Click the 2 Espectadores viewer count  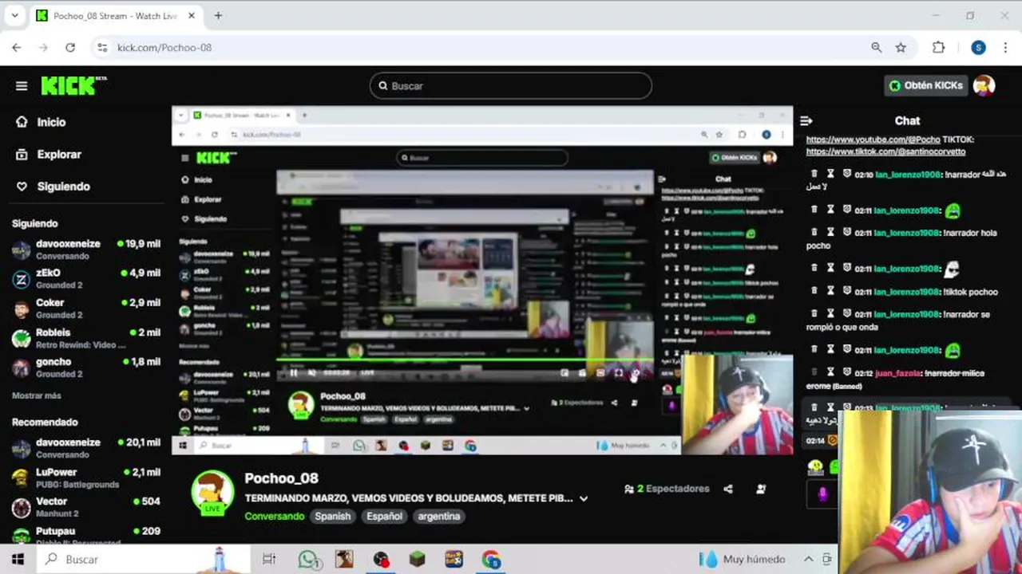(x=669, y=489)
